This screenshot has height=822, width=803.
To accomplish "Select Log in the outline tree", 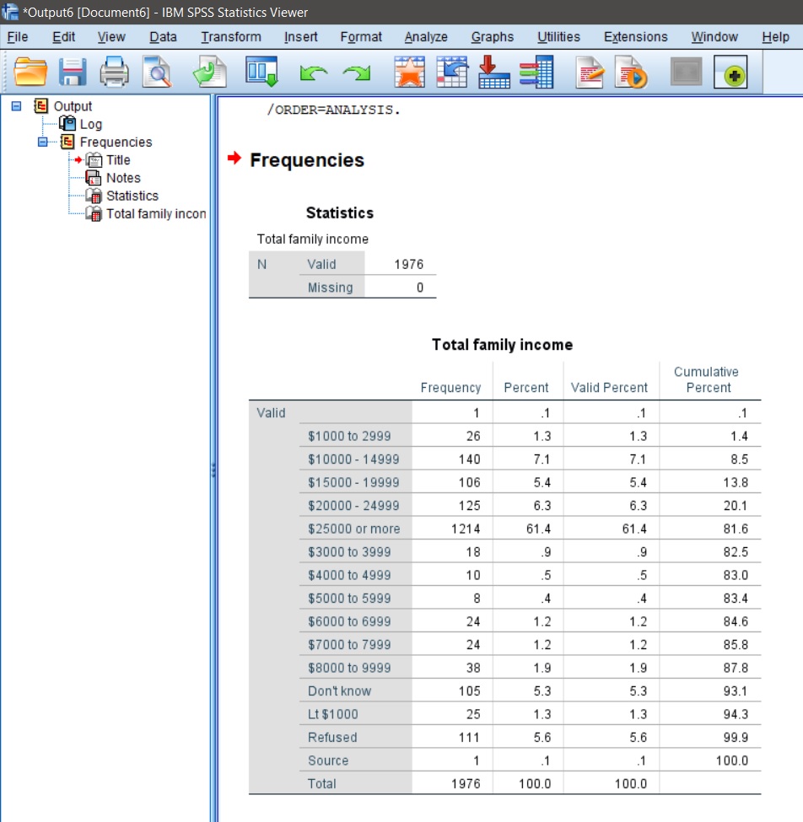I will [x=90, y=124].
